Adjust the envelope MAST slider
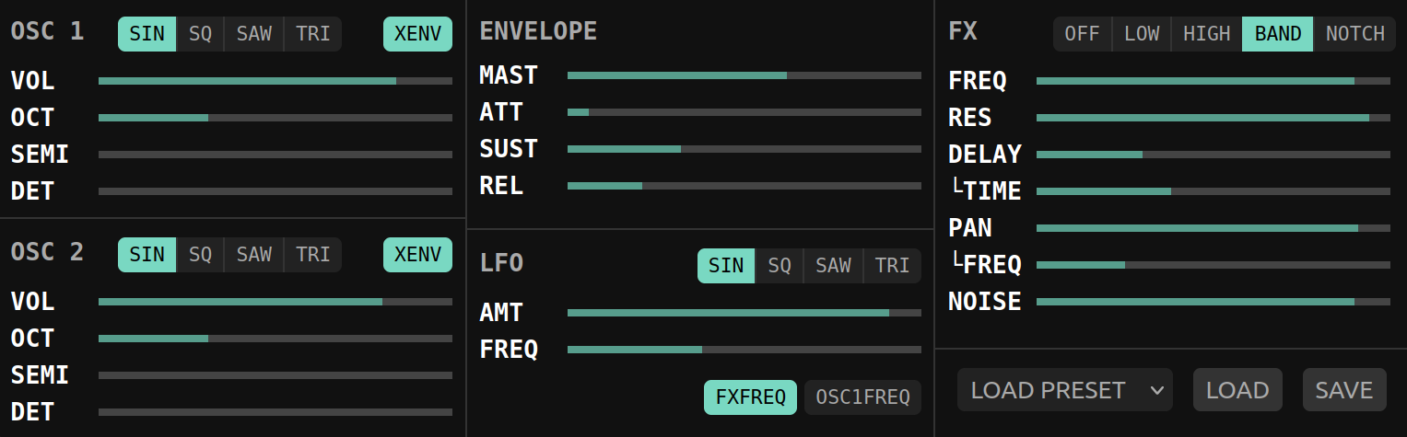The image size is (1407, 437). coord(745,75)
